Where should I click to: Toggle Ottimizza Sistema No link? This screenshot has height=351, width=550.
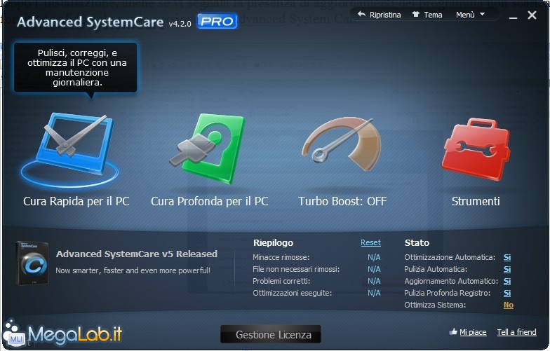coord(508,305)
